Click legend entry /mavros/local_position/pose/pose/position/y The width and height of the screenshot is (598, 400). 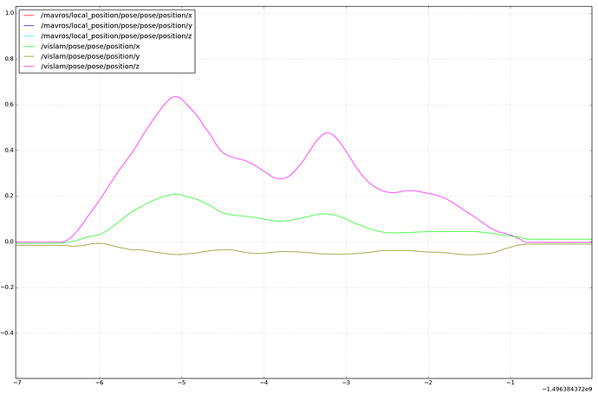click(108, 25)
